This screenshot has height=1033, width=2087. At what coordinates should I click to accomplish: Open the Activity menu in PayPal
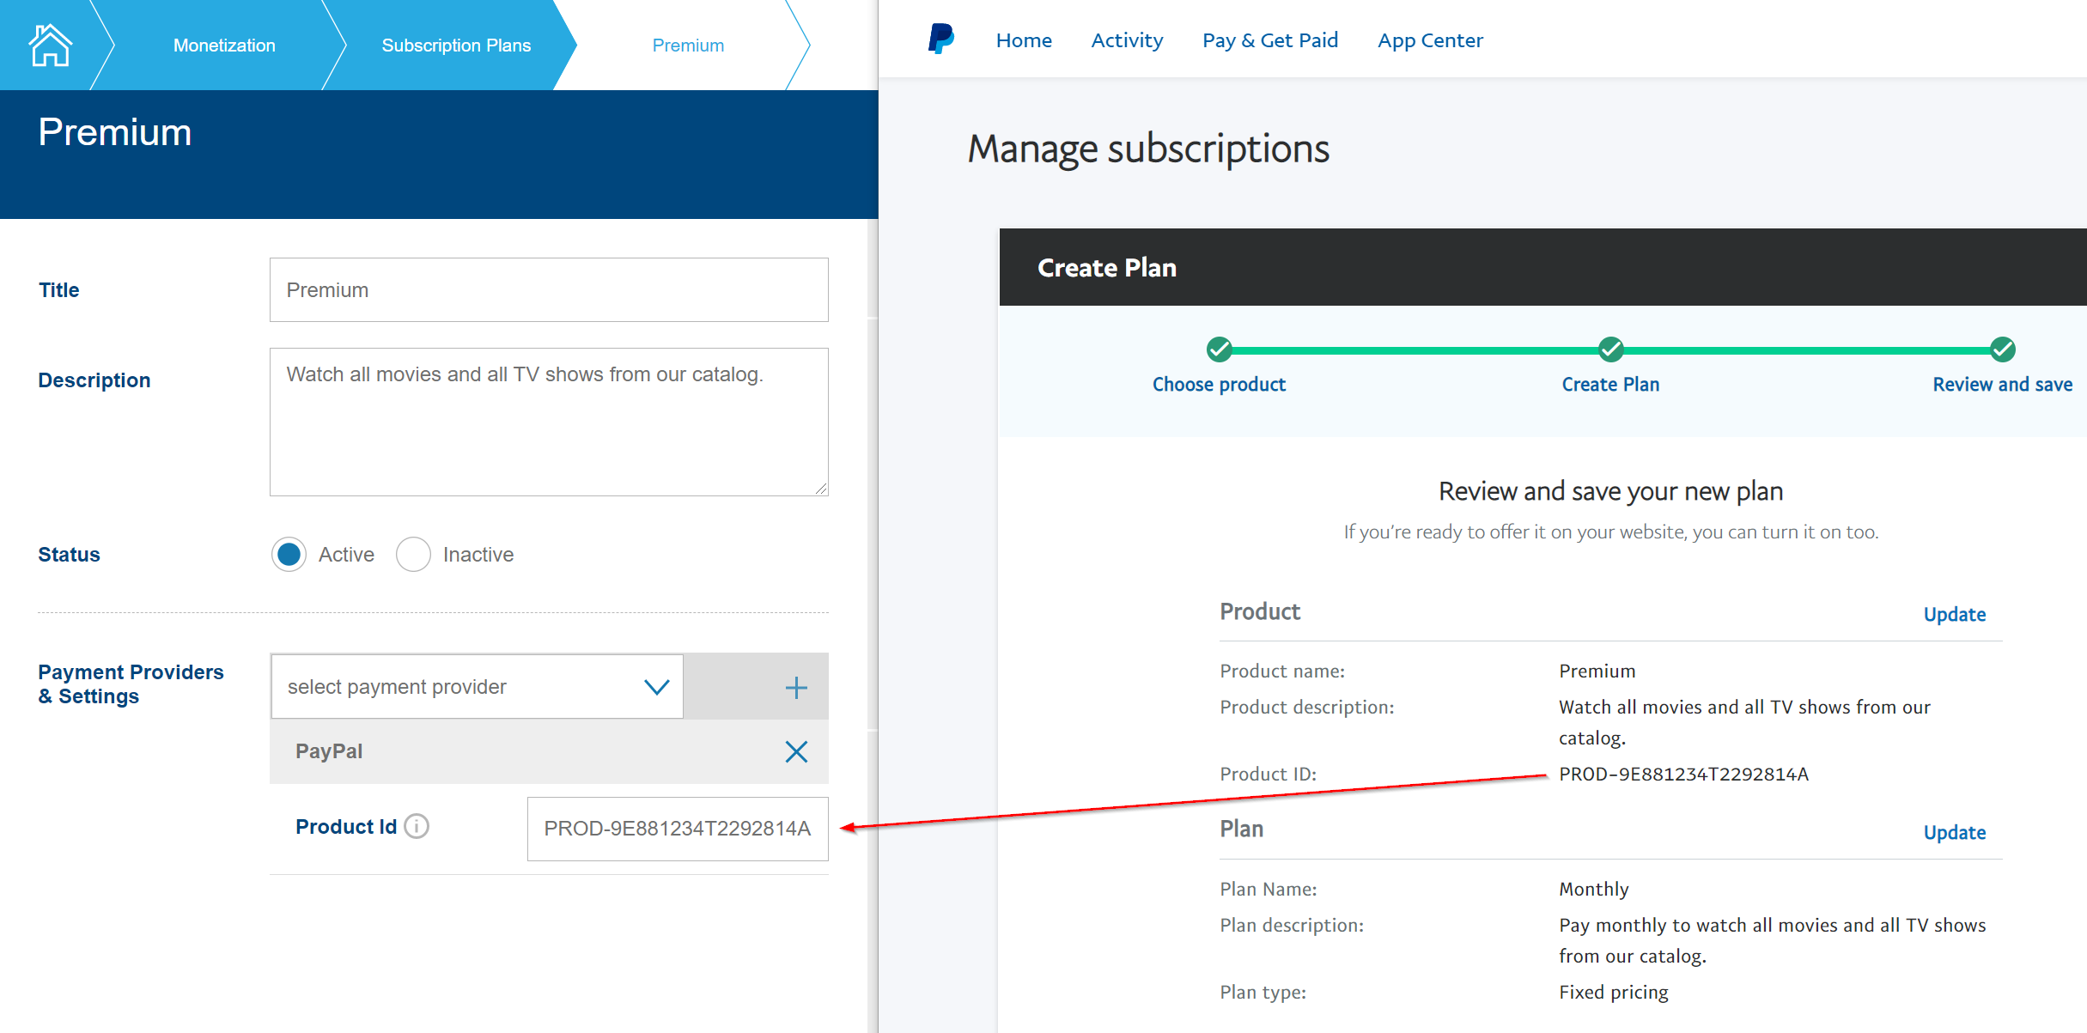point(1127,40)
